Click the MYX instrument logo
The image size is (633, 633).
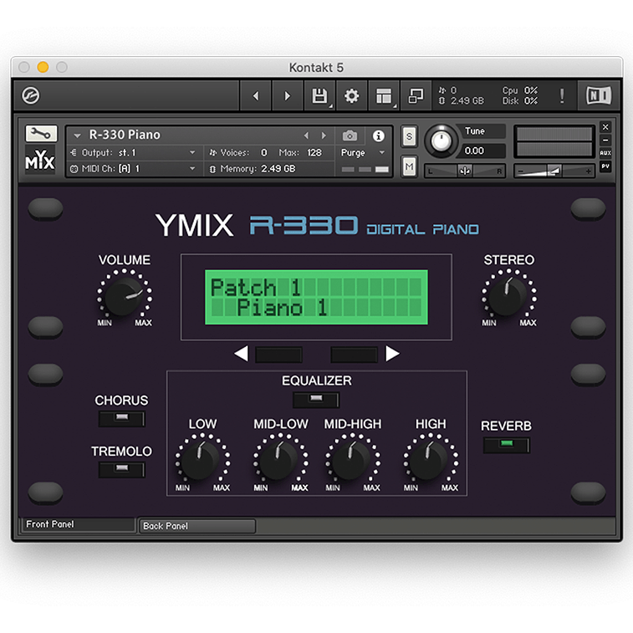click(40, 160)
